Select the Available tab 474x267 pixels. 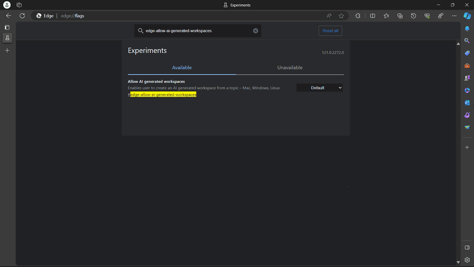(182, 68)
